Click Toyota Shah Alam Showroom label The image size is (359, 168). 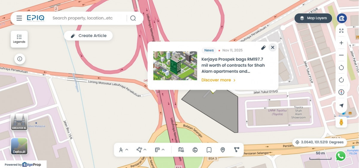pos(299,112)
